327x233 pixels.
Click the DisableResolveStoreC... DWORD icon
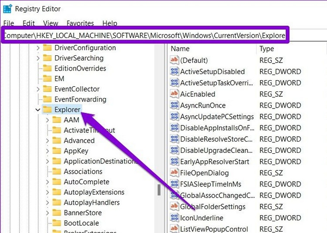pyautogui.click(x=174, y=139)
